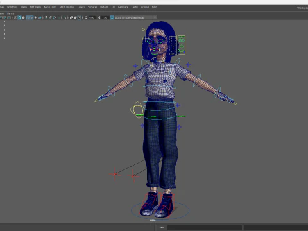Toggle Multisample Anti-aliasing icon
The image size is (308, 231).
55,17
